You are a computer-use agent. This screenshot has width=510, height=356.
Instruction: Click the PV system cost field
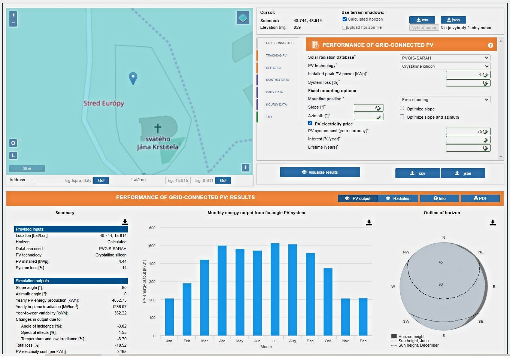tap(468, 131)
